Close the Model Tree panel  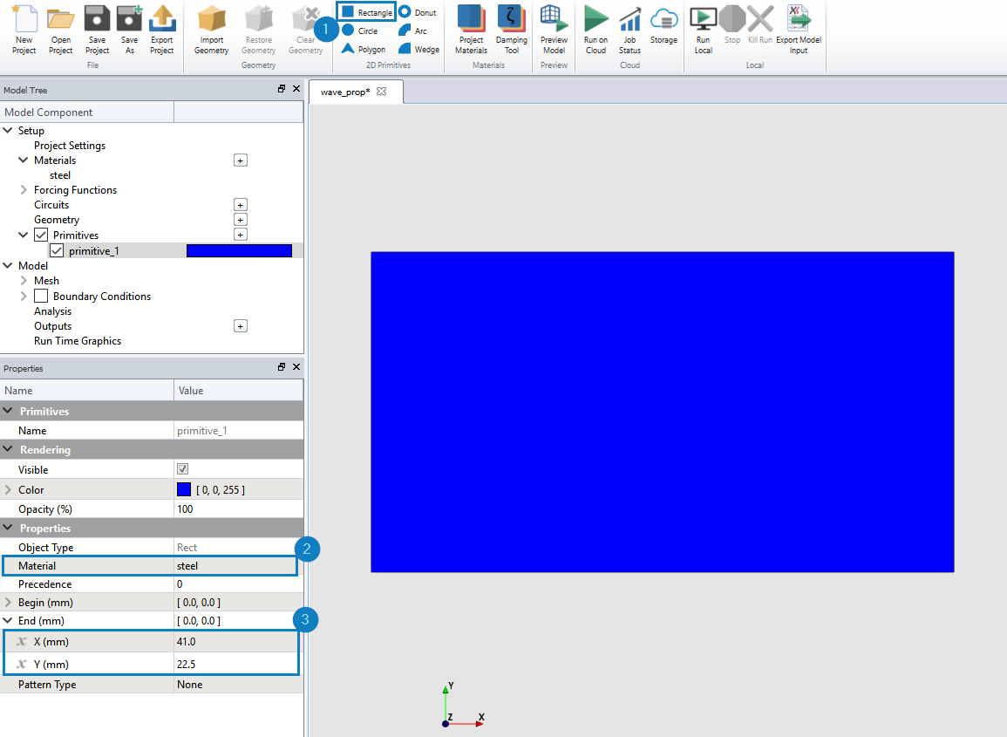point(296,89)
